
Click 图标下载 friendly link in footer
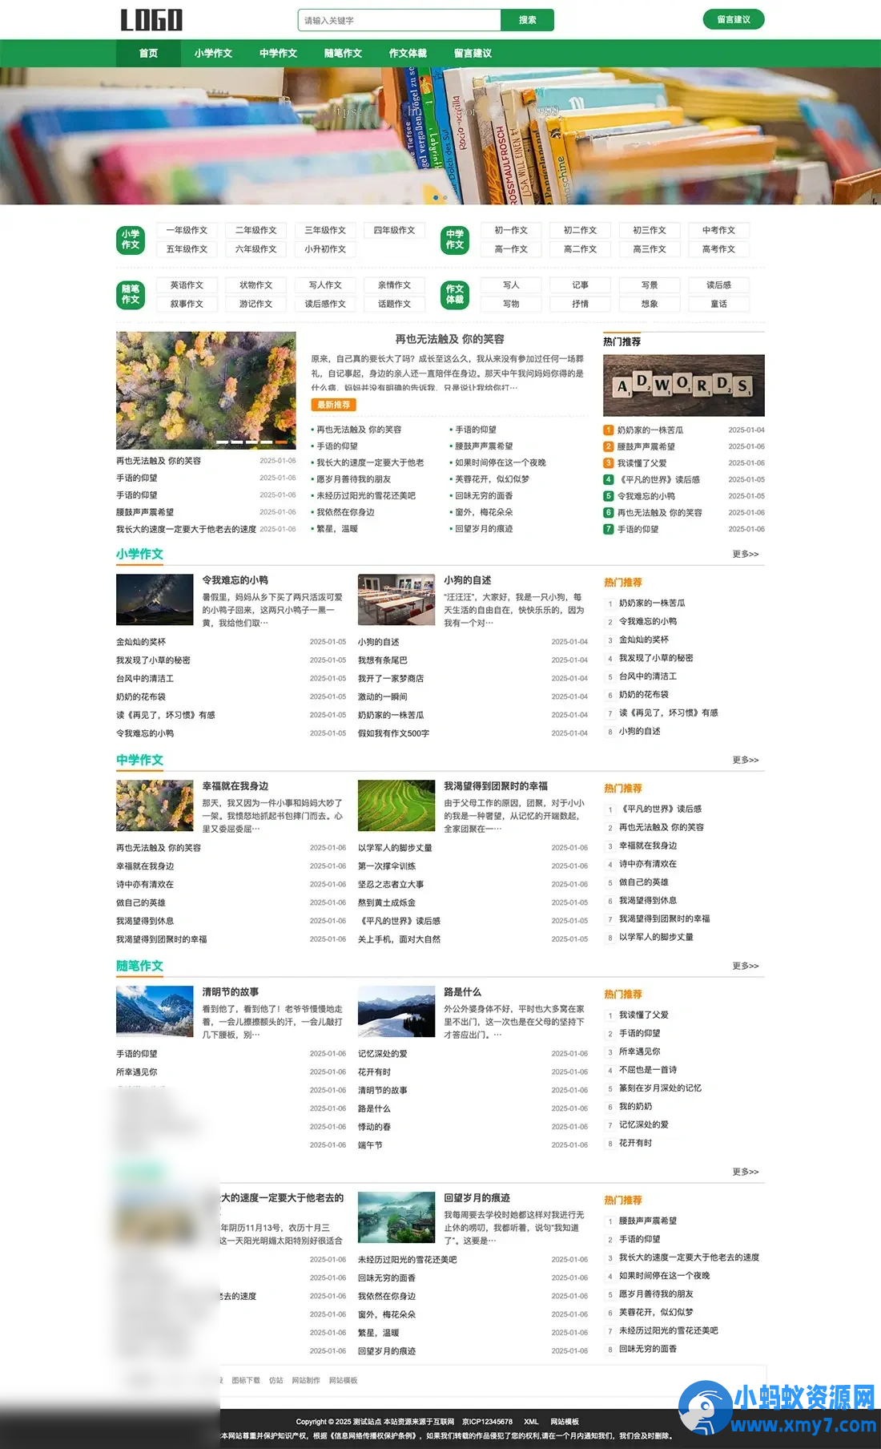(246, 1380)
